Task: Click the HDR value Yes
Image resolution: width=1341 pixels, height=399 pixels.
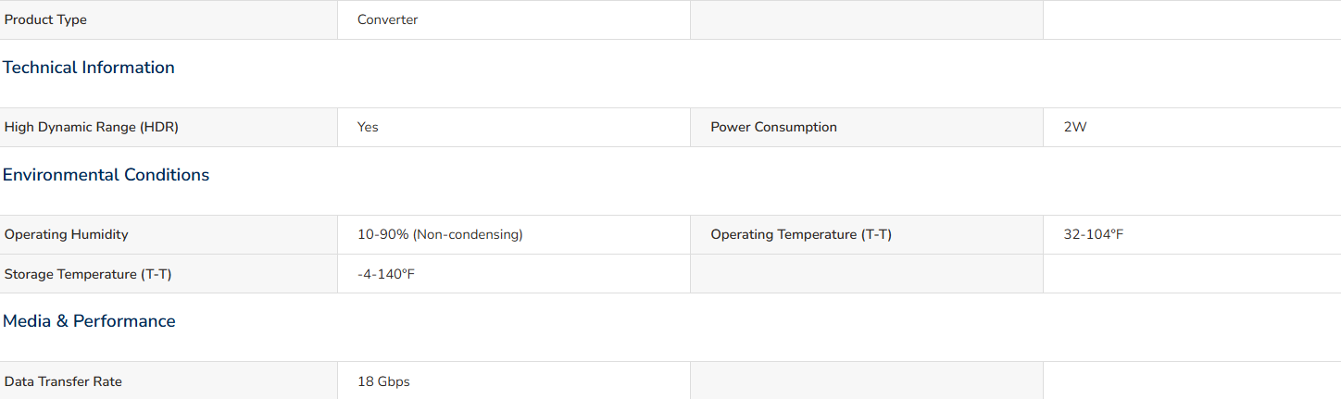Action: tap(368, 127)
